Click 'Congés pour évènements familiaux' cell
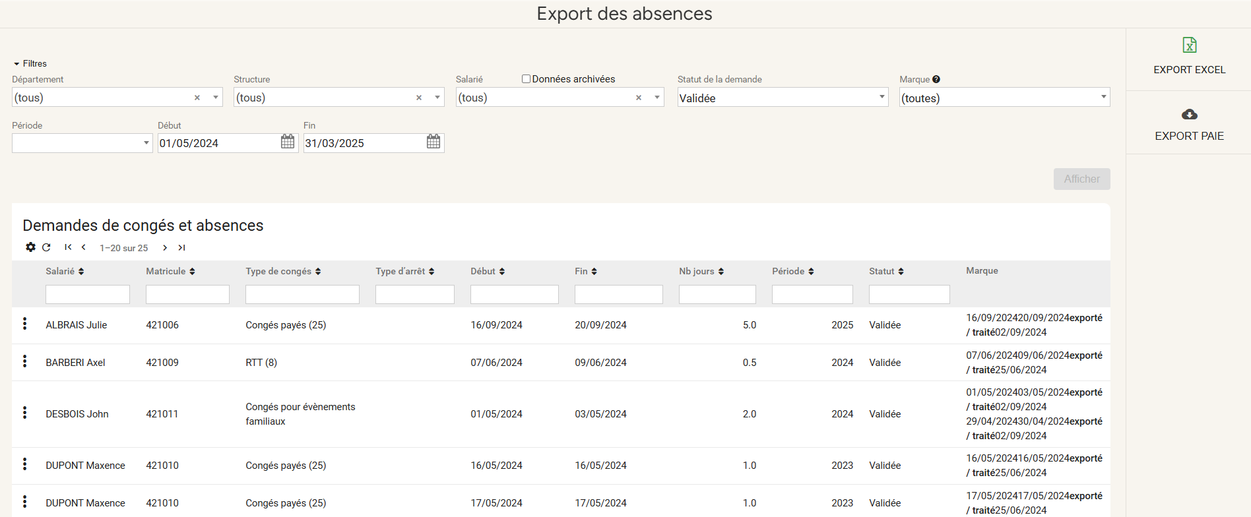The width and height of the screenshot is (1251, 517). [x=300, y=414]
